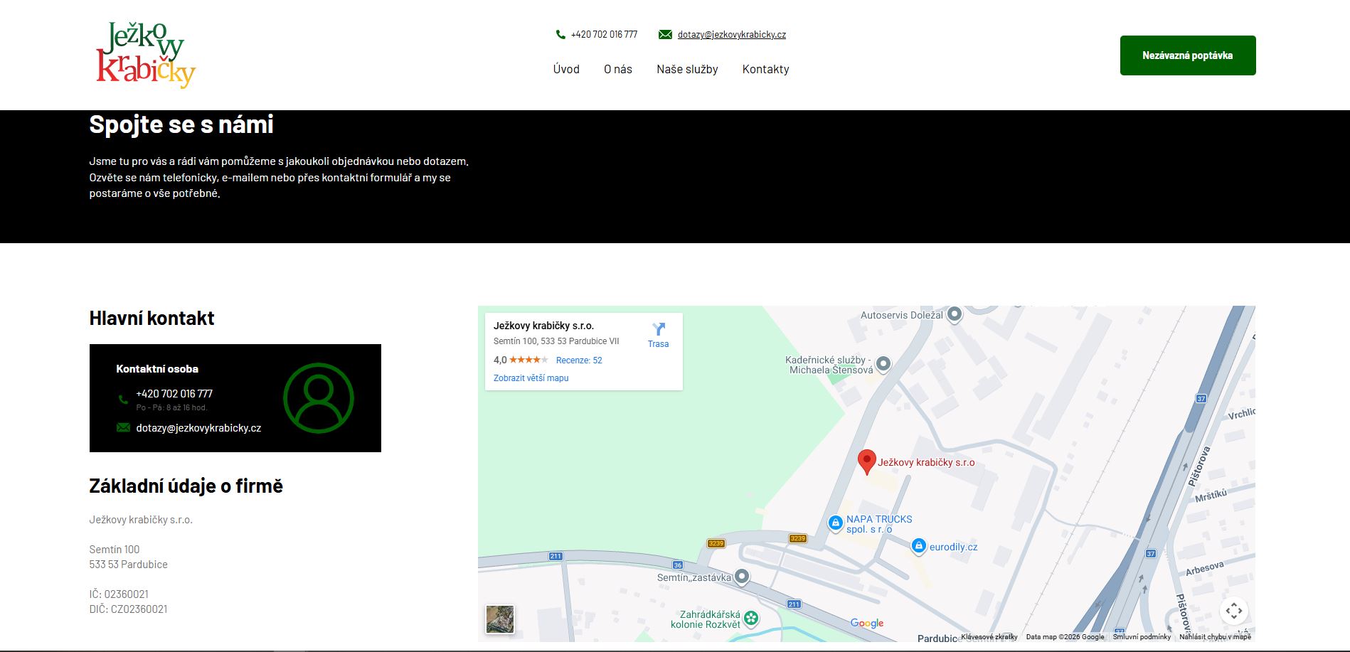The height and width of the screenshot is (652, 1350).
Task: Click contact card phone number
Action: (x=174, y=393)
